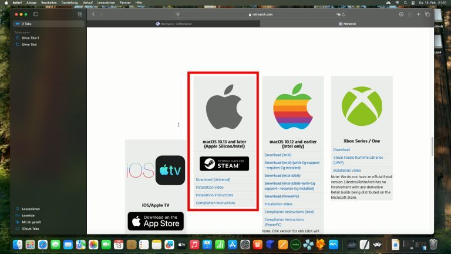The image size is (451, 254).
Task: Go back with the back arrow
Action: (x=93, y=14)
